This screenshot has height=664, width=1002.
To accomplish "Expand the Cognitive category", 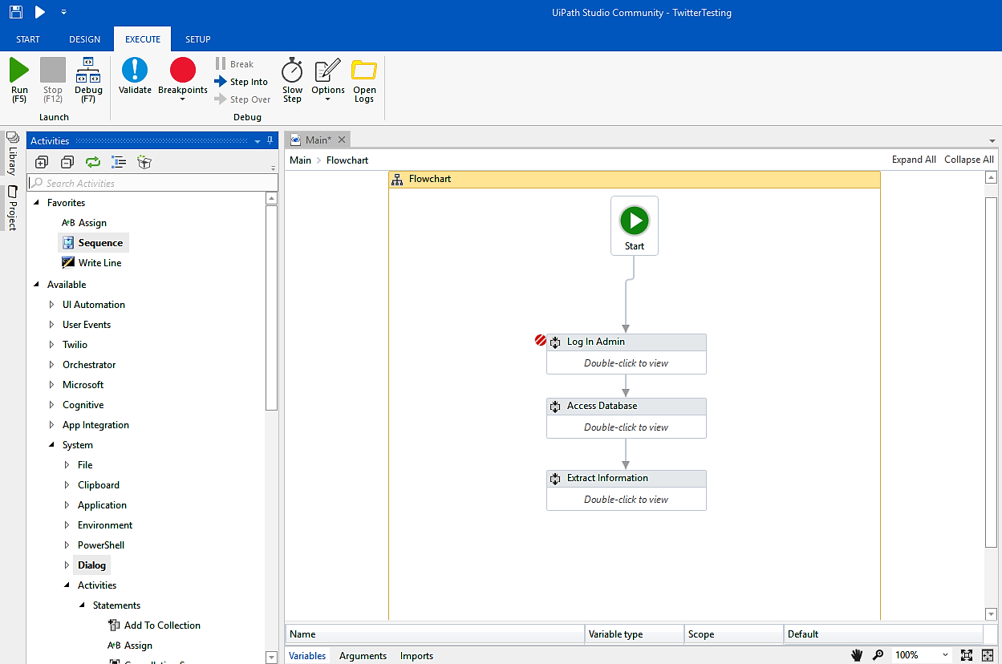I will pos(52,405).
